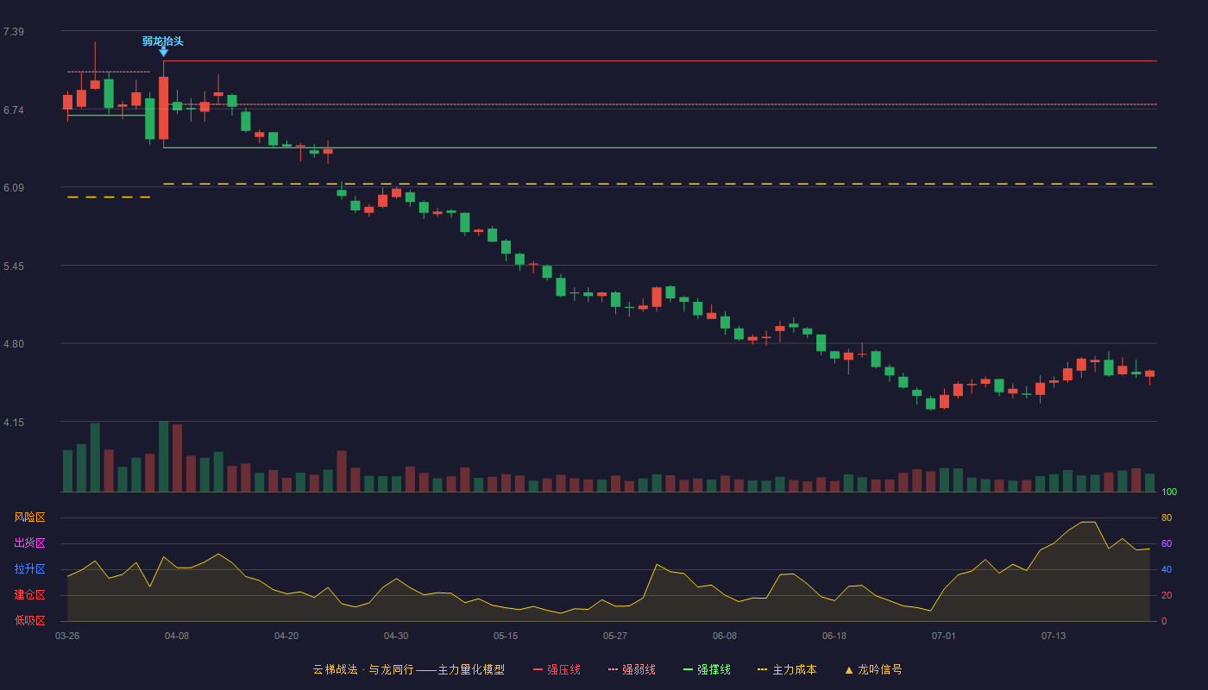Click the 07-13 date label

coord(1054,636)
